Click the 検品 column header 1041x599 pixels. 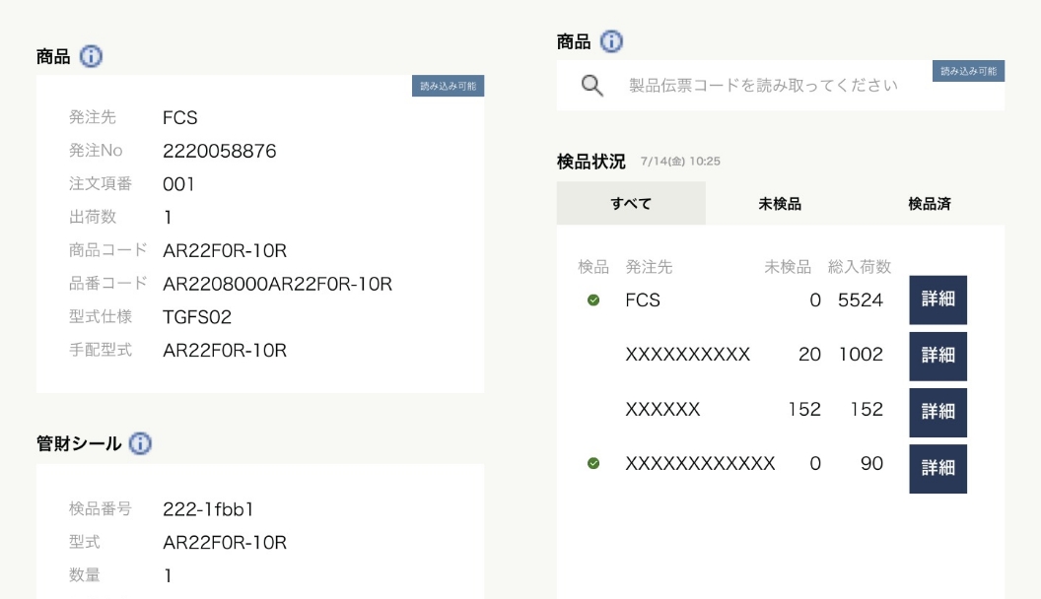coord(593,267)
